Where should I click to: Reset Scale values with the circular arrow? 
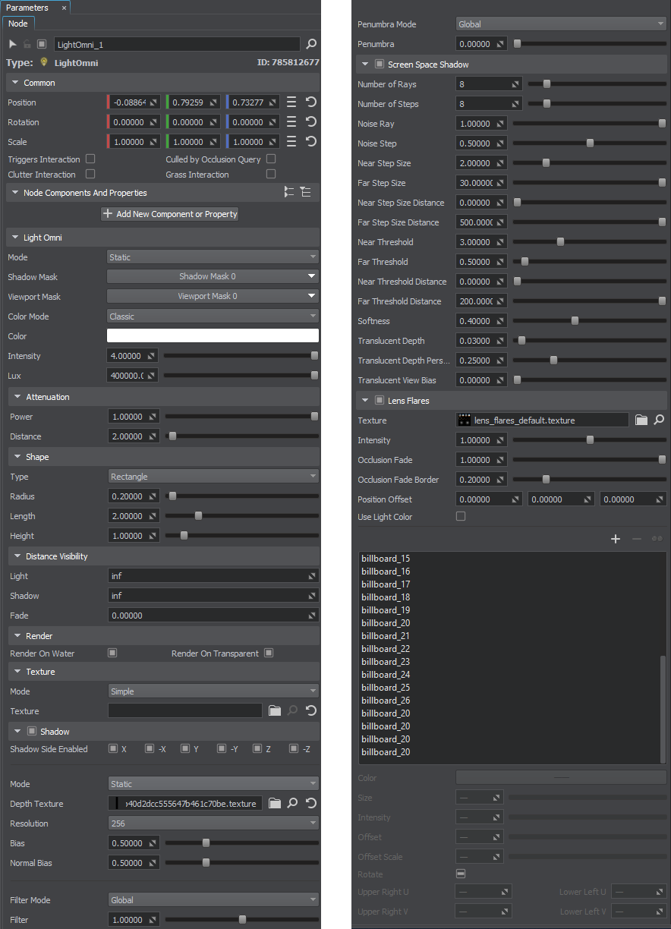pos(311,141)
